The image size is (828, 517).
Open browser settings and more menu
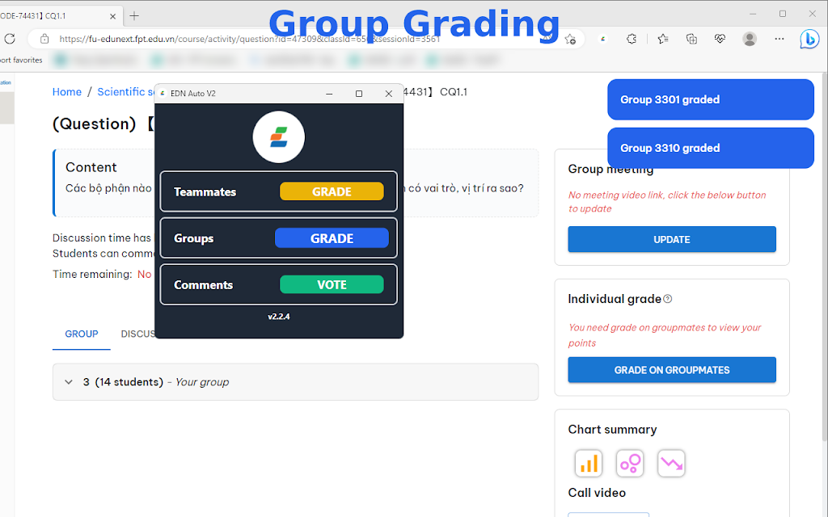(x=779, y=39)
